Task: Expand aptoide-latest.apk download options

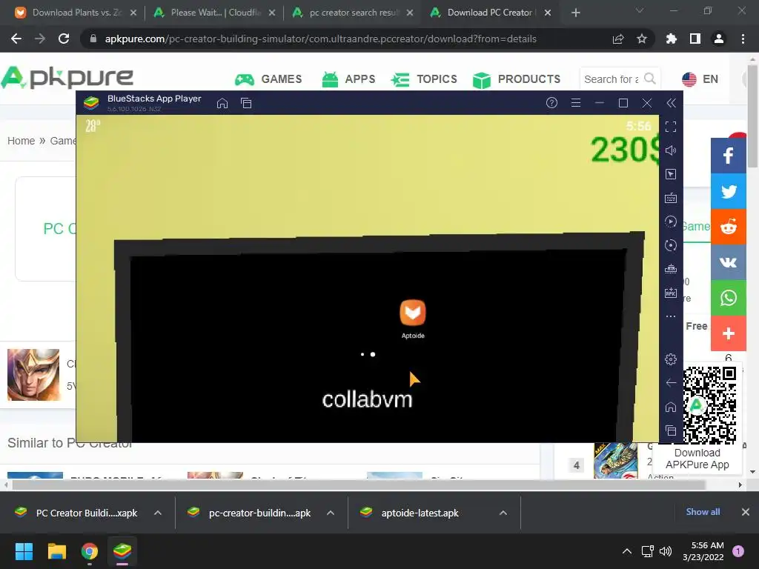Action: point(503,513)
